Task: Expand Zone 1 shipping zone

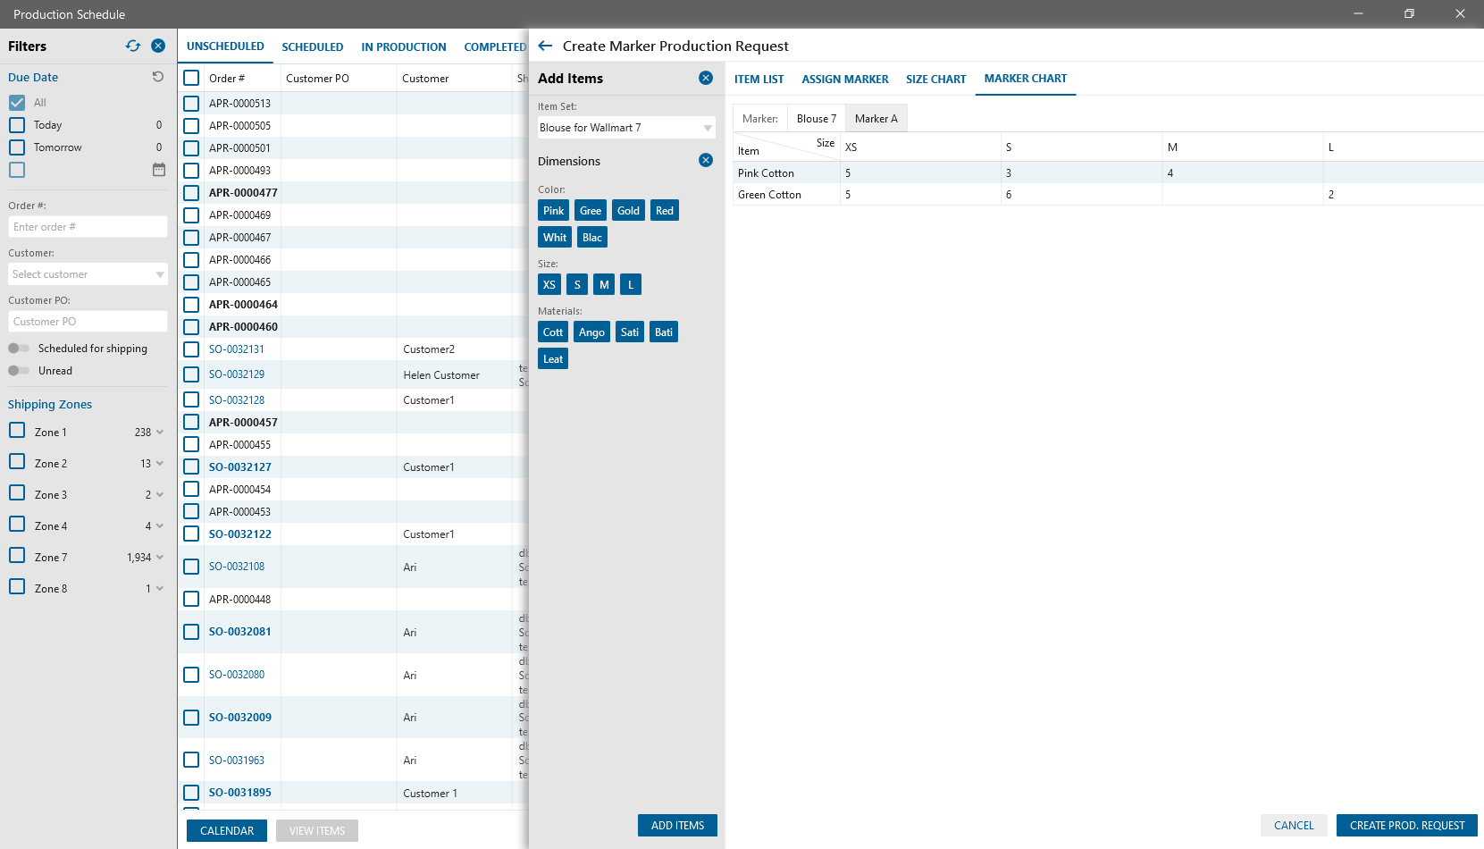Action: click(x=160, y=433)
